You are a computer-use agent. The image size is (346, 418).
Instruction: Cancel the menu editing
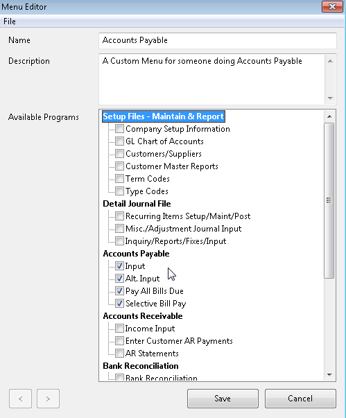coord(300,399)
